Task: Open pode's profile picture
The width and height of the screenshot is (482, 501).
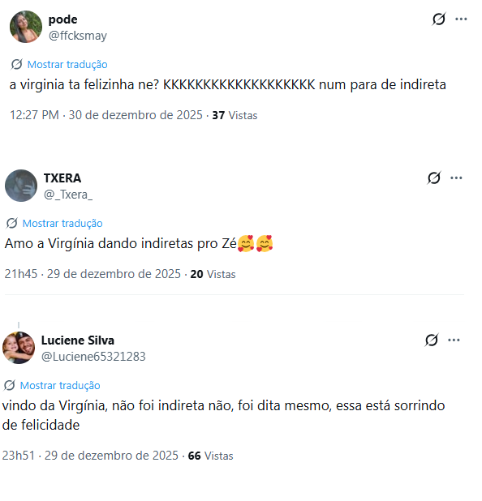Action: [x=26, y=27]
